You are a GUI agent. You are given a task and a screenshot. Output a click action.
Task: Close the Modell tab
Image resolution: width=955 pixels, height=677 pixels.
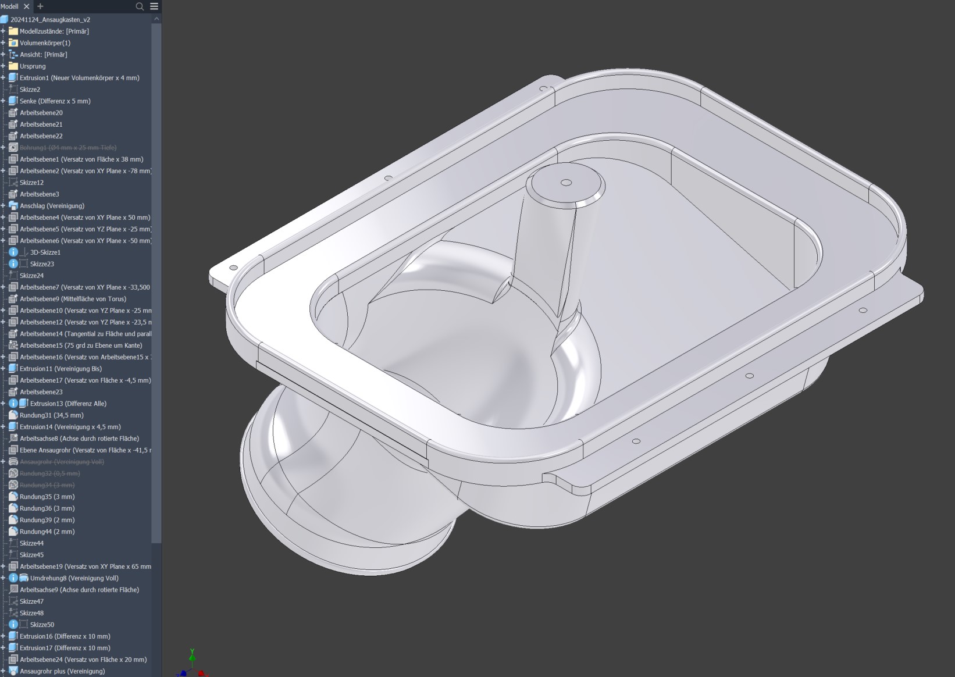27,6
